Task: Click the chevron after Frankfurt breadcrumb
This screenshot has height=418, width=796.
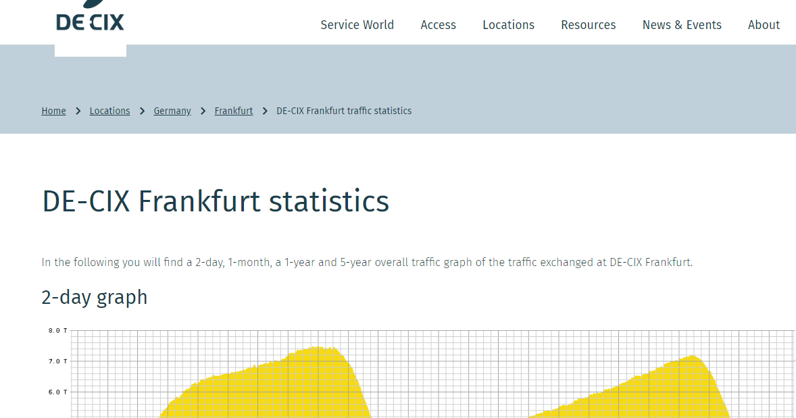Action: point(265,111)
